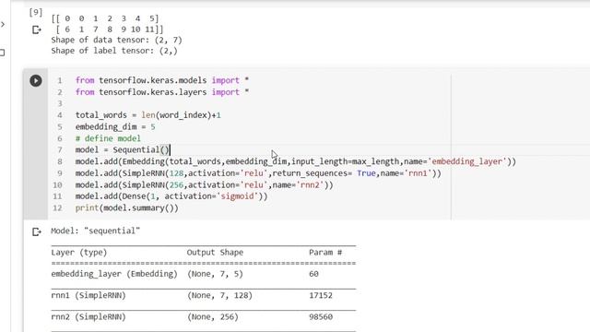This screenshot has height=332, width=590.
Task: Click the rnn1 (SimpleRNN) row name
Action: (88, 295)
